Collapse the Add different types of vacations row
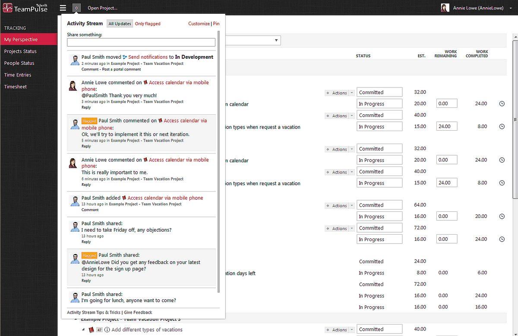This screenshot has width=518, height=336. (x=84, y=330)
